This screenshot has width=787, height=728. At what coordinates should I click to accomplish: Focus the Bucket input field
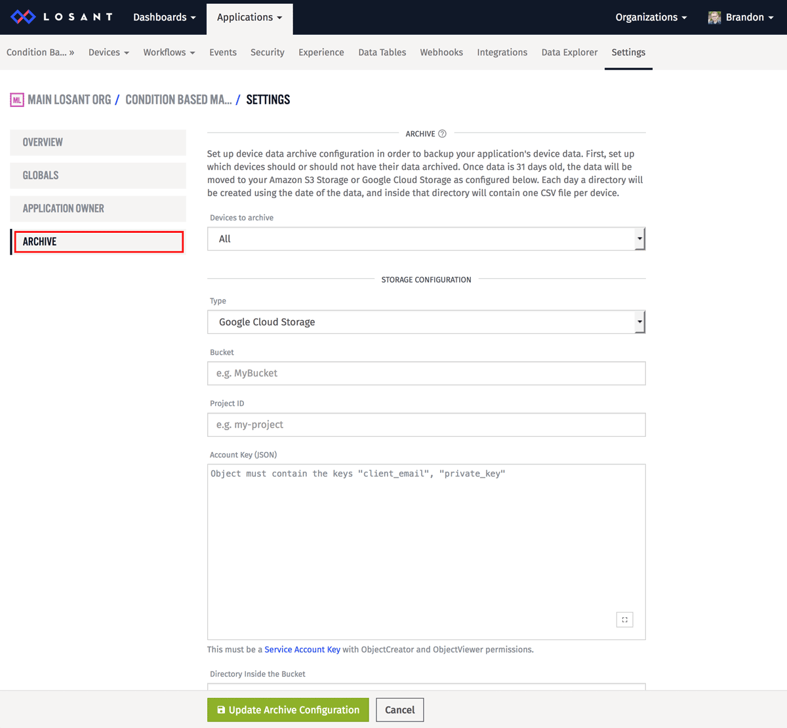tap(426, 373)
